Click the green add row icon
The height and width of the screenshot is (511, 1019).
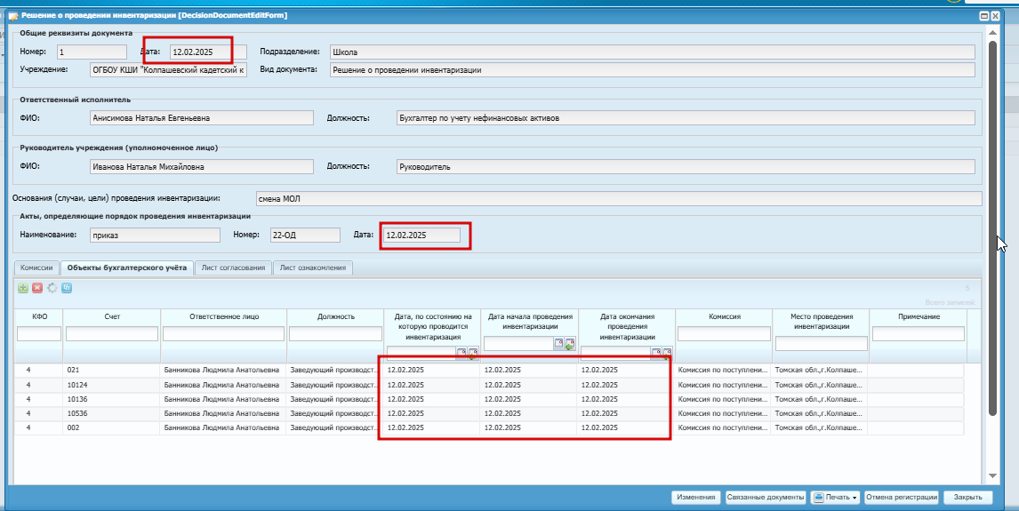(23, 287)
